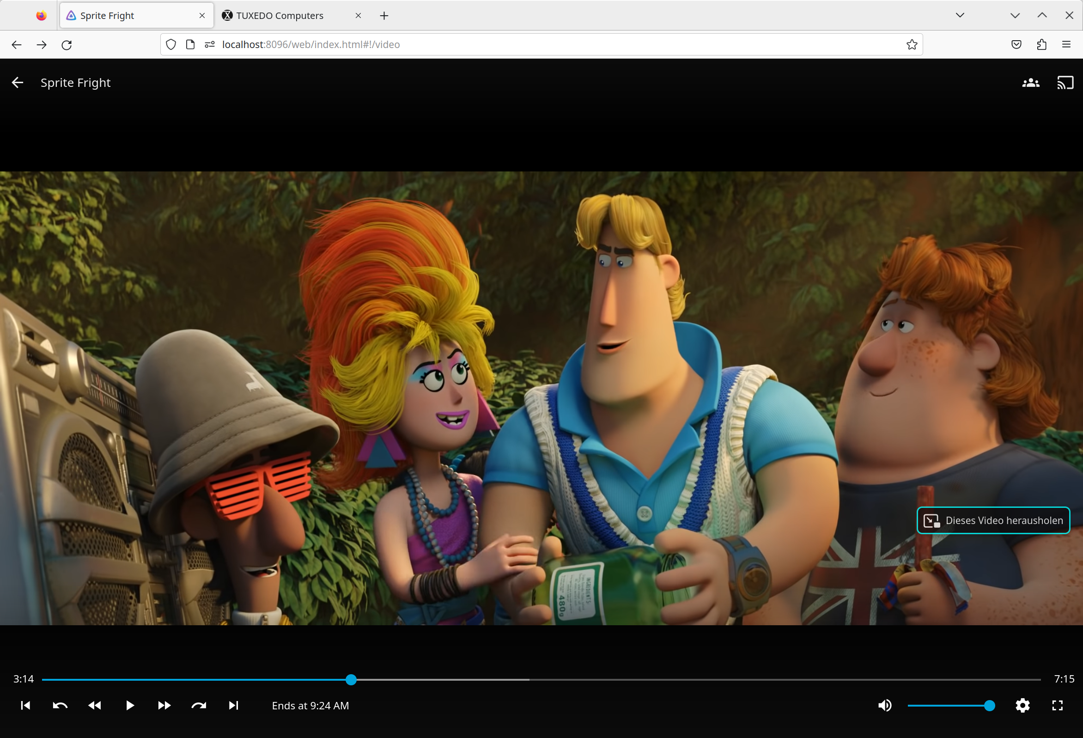Open the browser extensions panel
This screenshot has height=738, width=1083.
point(1041,44)
